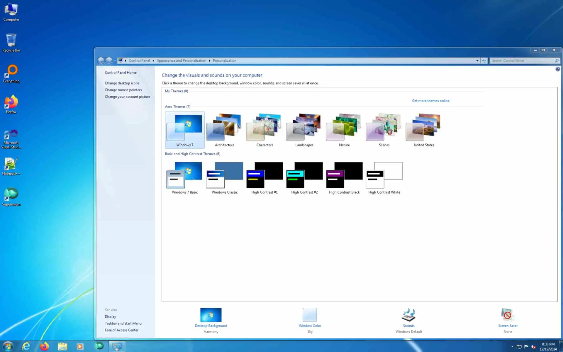
Task: Show hidden icons in system tray
Action: [x=512, y=347]
